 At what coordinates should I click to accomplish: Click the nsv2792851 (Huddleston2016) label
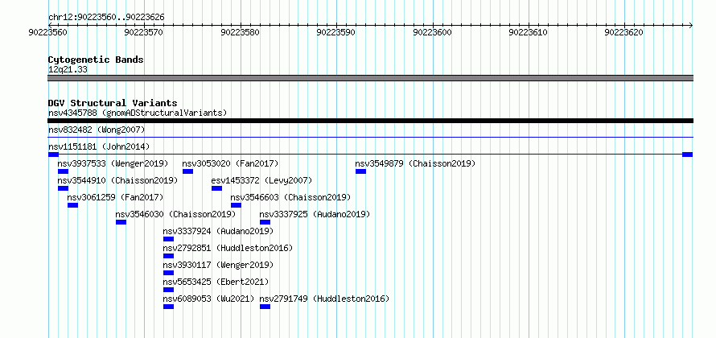coord(228,248)
